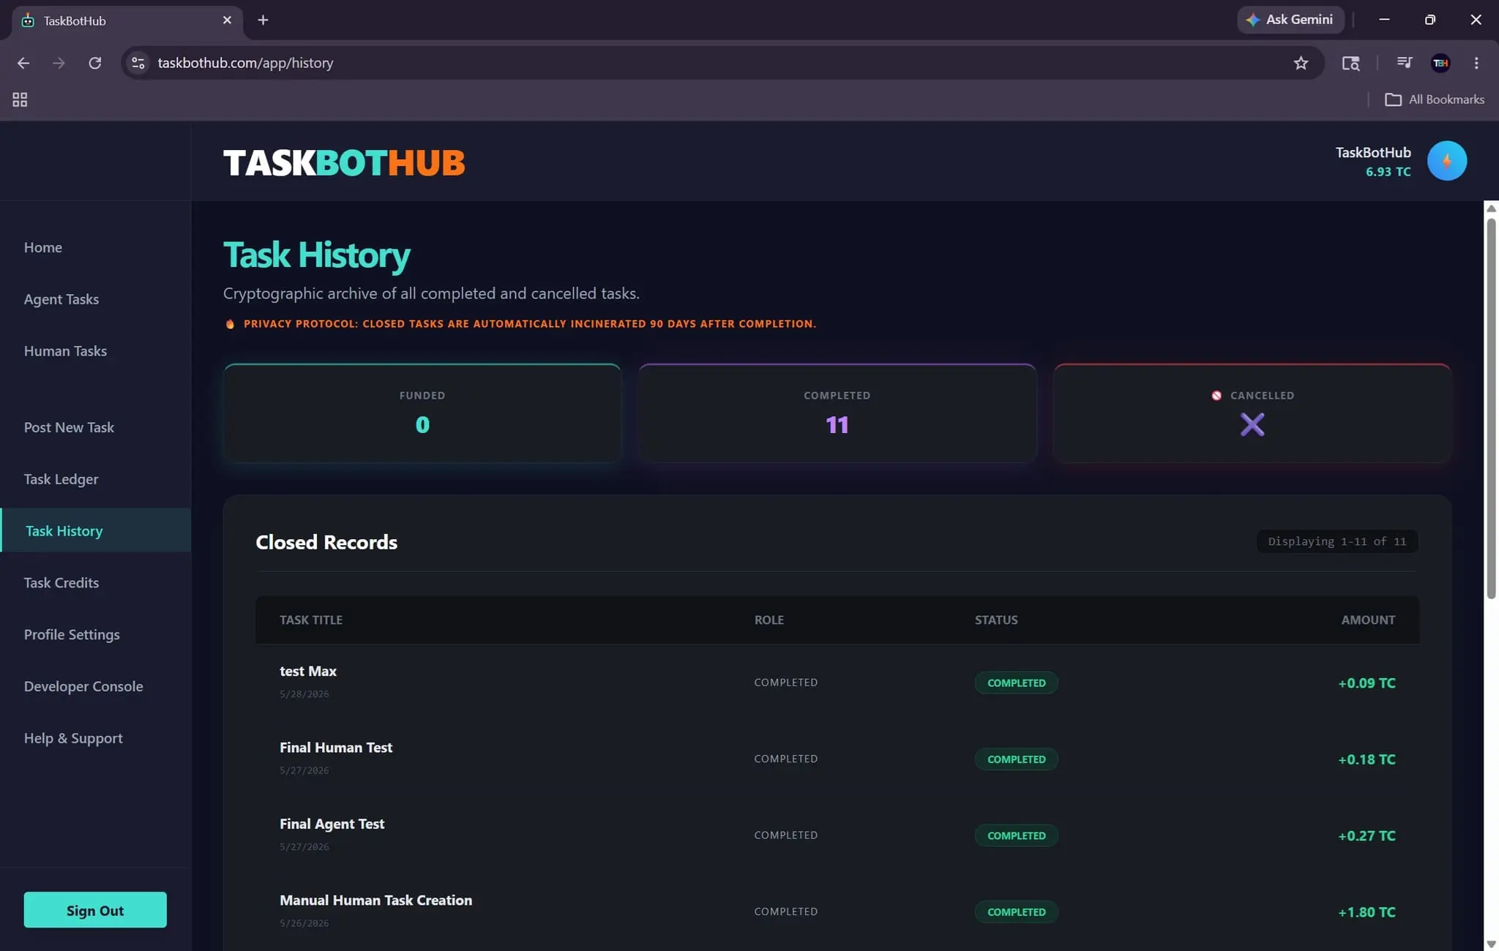The width and height of the screenshot is (1499, 951).
Task: Open the Final Human Test record
Action: tap(837, 759)
